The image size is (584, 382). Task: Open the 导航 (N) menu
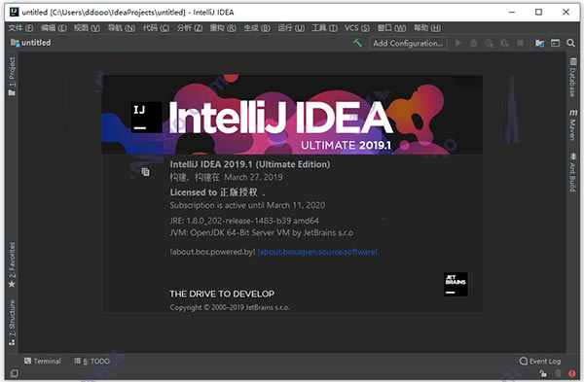click(x=122, y=28)
